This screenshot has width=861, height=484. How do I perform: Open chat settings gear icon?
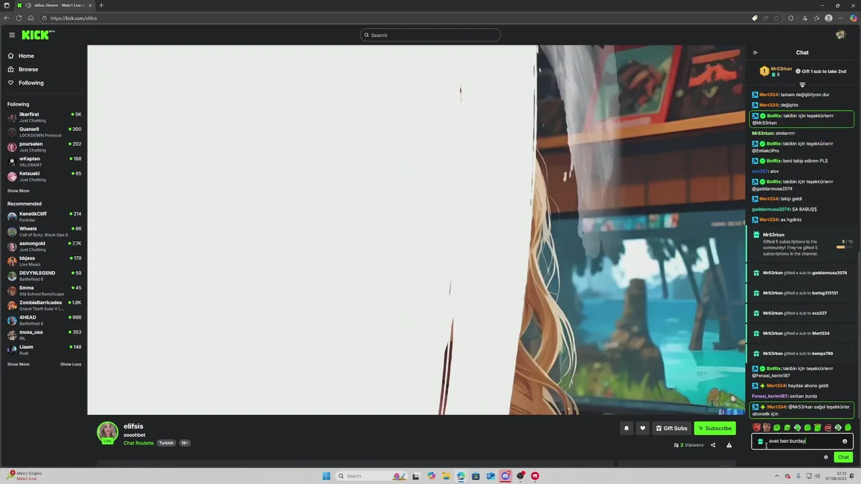(x=826, y=457)
